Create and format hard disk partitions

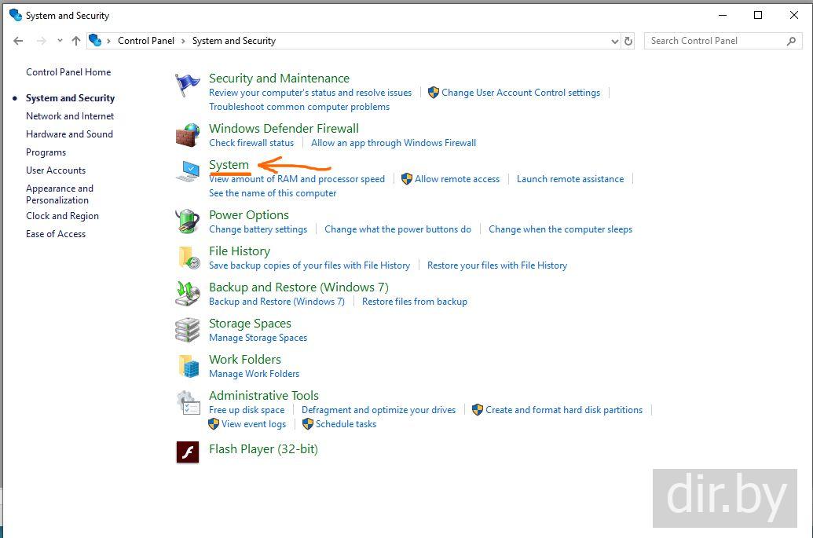[564, 410]
